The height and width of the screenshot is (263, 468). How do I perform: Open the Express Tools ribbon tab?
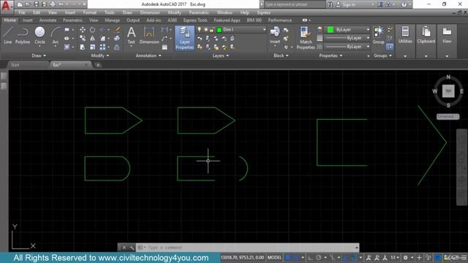195,20
